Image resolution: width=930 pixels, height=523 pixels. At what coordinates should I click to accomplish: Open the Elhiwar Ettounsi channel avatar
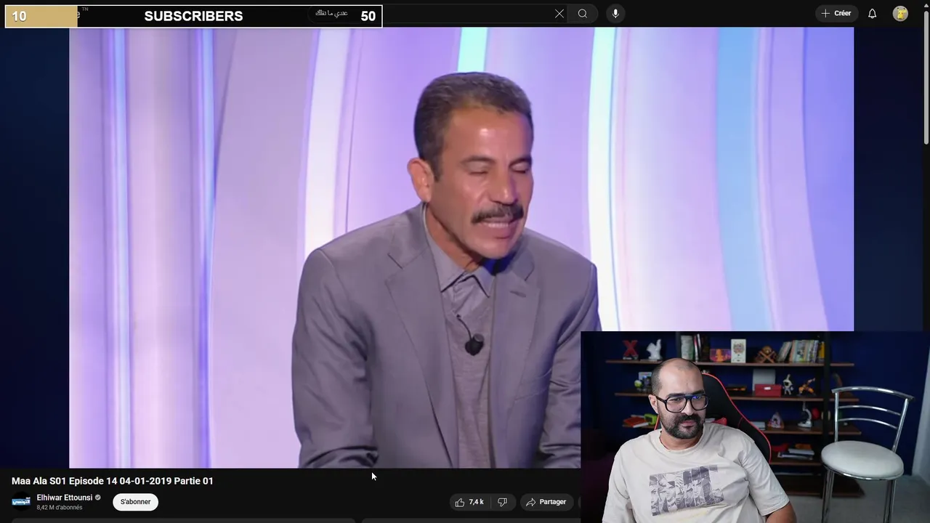pos(21,502)
